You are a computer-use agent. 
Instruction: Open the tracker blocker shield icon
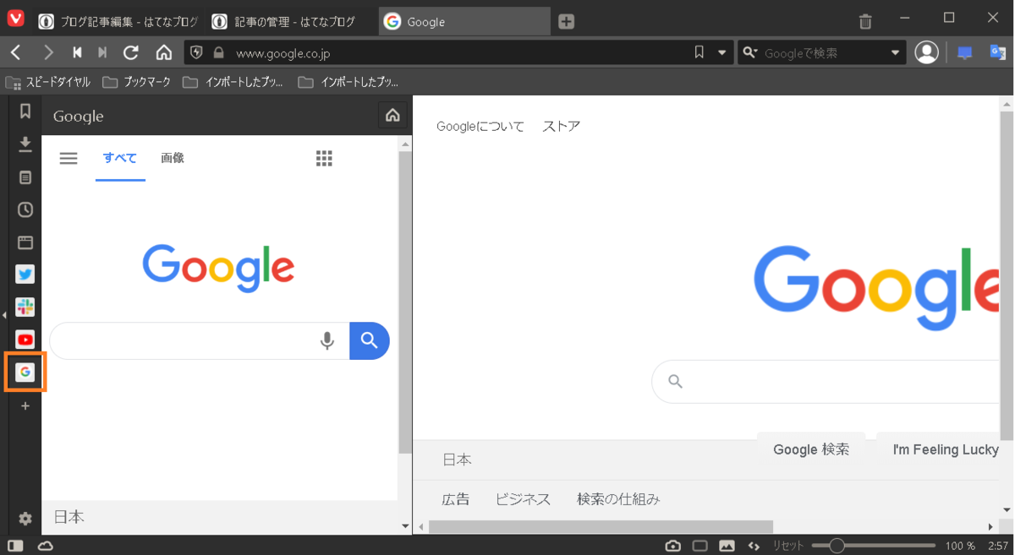197,52
